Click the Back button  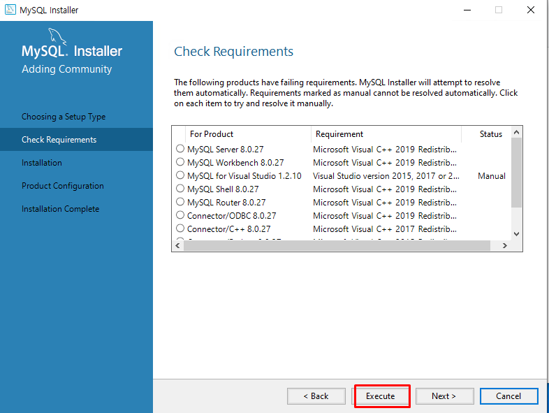[316, 396]
